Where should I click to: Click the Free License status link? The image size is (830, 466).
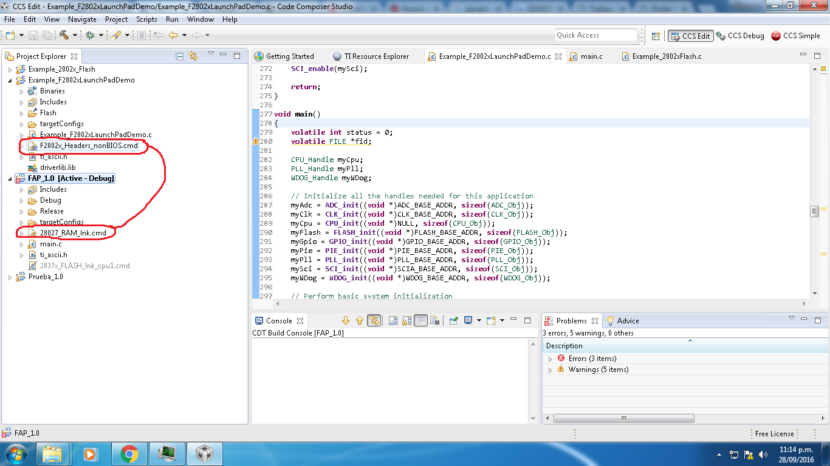point(774,434)
